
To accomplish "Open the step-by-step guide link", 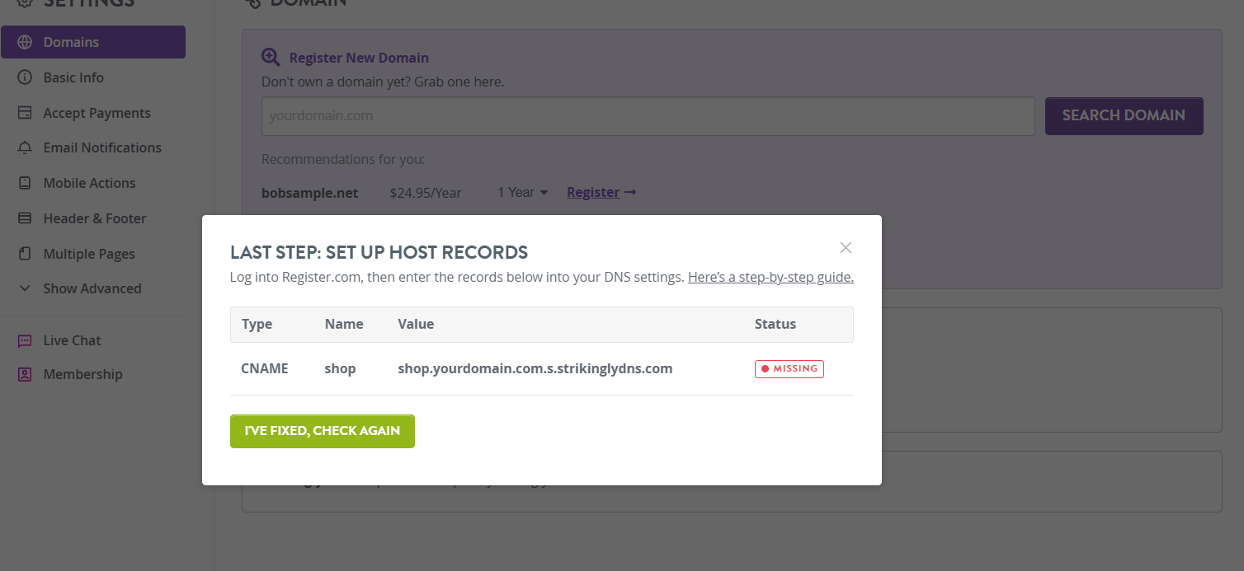I will pyautogui.click(x=770, y=277).
